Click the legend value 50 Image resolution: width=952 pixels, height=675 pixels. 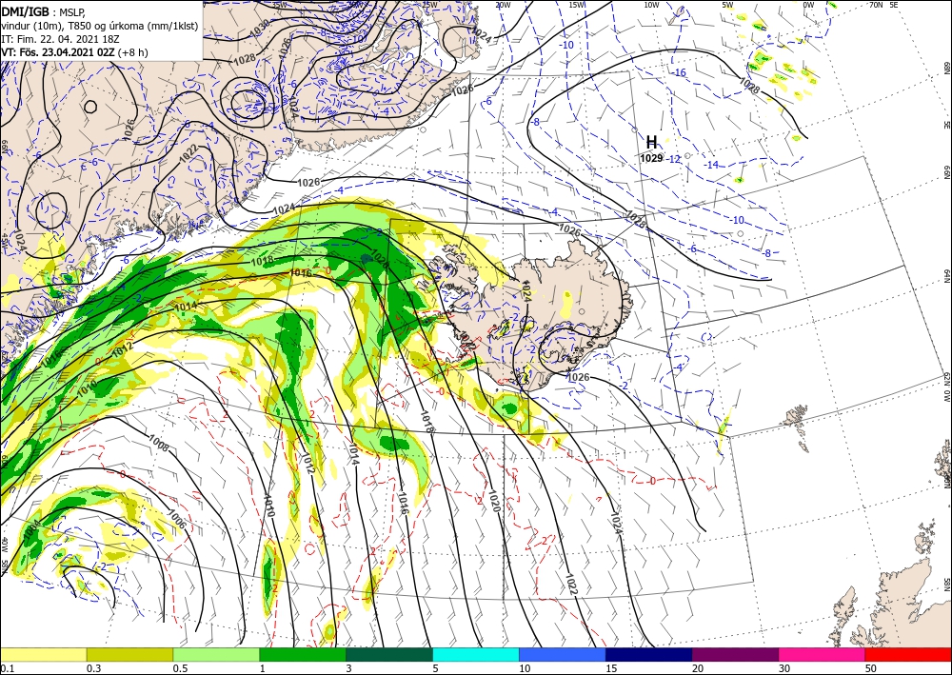871,668
